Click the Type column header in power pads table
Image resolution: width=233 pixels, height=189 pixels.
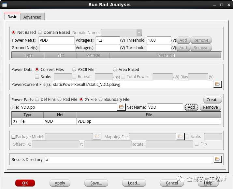(28, 115)
